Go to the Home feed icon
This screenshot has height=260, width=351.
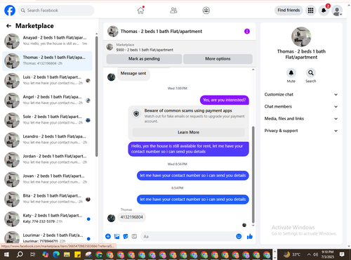(x=140, y=11)
